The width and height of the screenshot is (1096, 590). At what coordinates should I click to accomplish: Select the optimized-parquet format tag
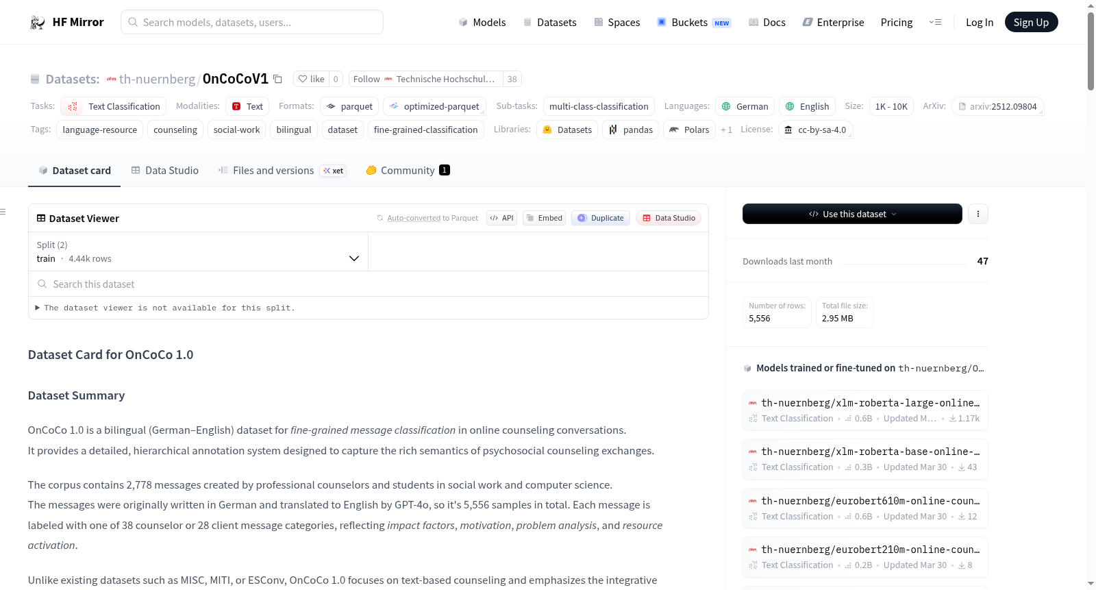coord(434,106)
